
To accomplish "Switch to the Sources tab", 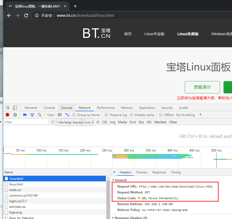I will (x=67, y=108).
